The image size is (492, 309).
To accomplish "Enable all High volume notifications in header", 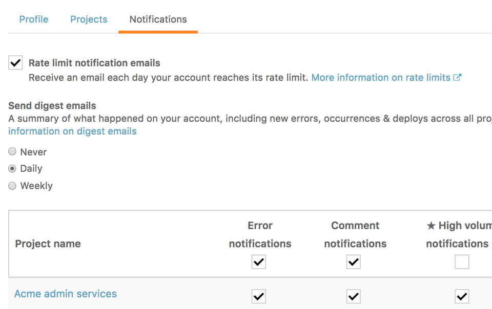I will coord(462,262).
